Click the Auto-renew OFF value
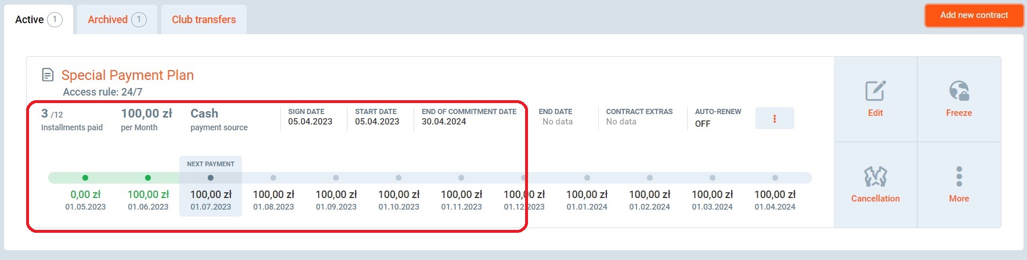The image size is (1027, 260). (x=702, y=124)
